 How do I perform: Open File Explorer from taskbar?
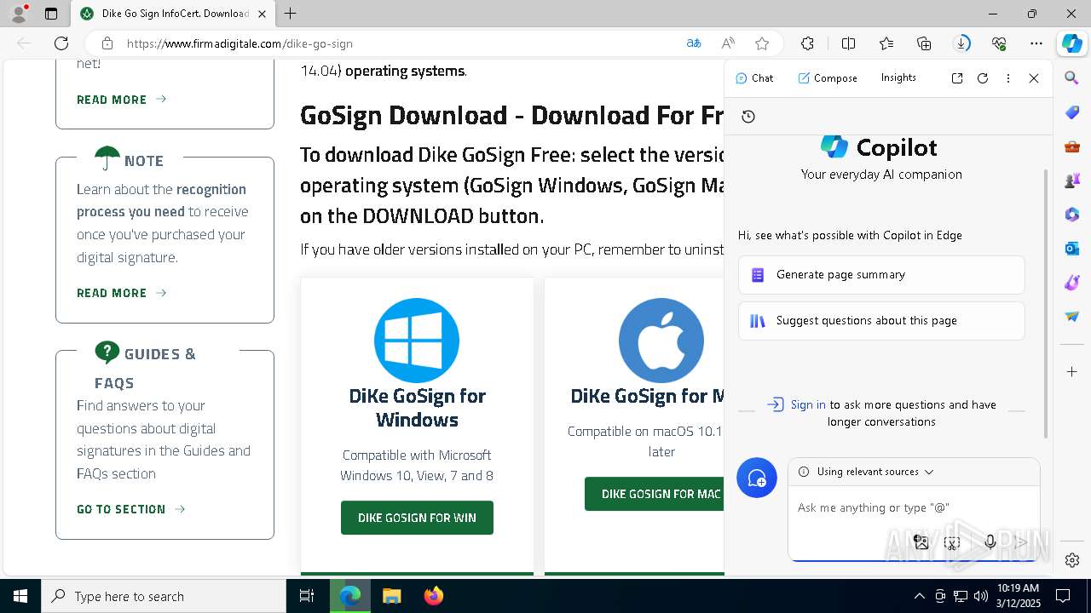tap(391, 596)
